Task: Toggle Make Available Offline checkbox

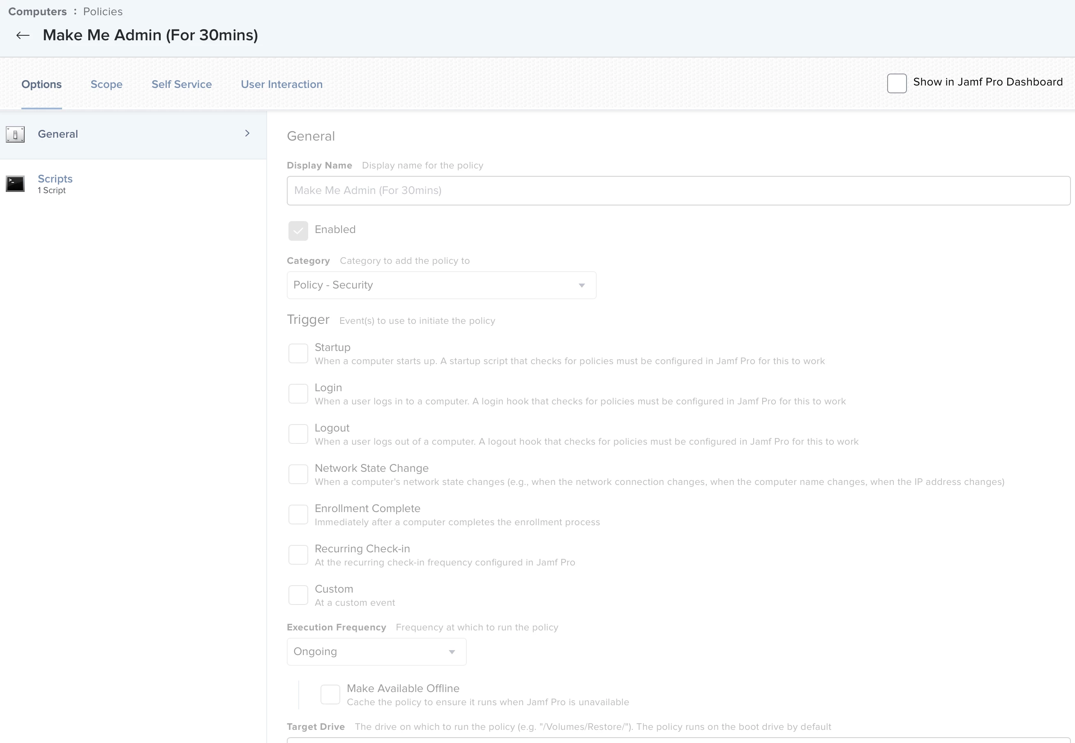Action: point(330,695)
